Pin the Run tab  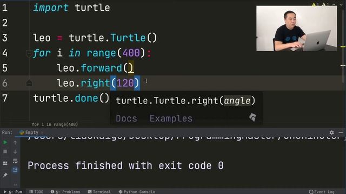(x=5, y=175)
